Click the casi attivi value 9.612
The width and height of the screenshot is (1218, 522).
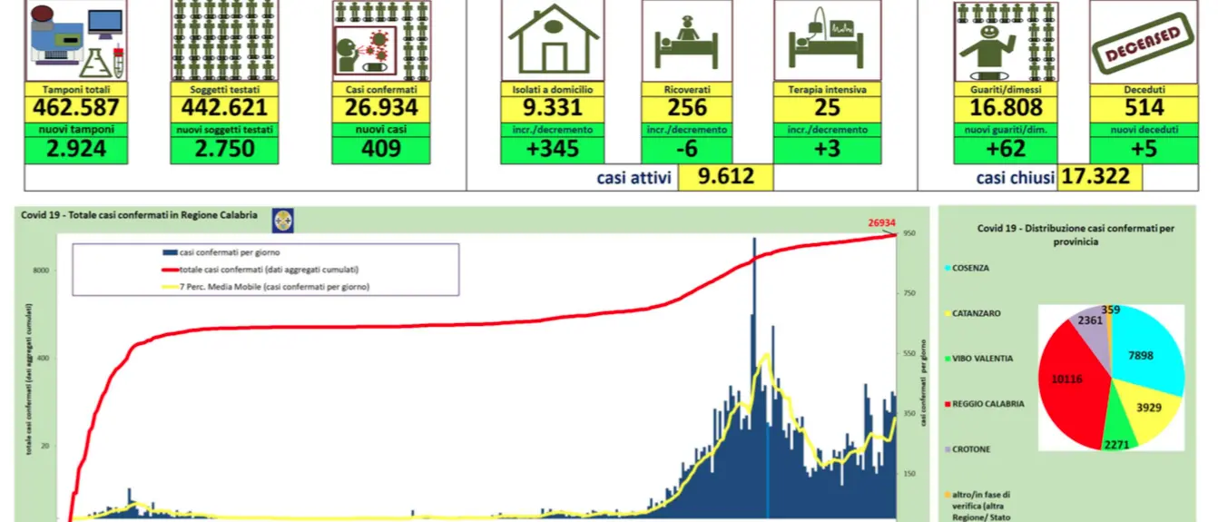[x=725, y=177]
